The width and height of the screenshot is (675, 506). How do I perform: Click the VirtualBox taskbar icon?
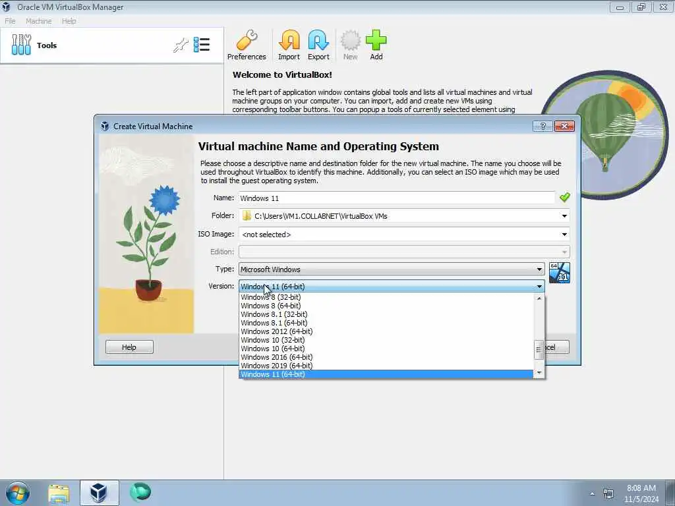click(x=99, y=493)
